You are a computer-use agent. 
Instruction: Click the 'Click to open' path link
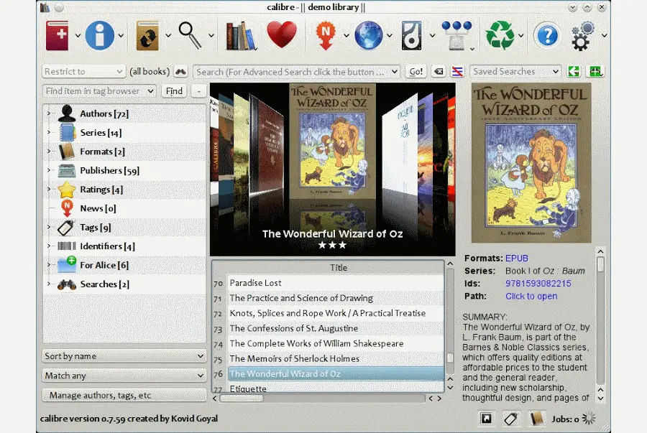tap(531, 297)
